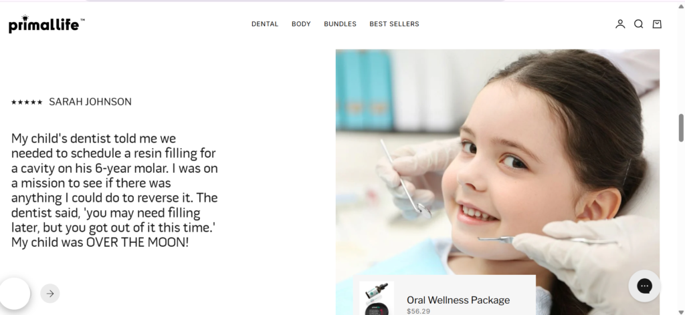Viewport: 685px width, 315px height.
Task: Open the Oral Wellness Package title link
Action: tap(458, 300)
